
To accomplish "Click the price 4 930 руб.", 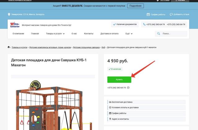I will tap(118, 61).
